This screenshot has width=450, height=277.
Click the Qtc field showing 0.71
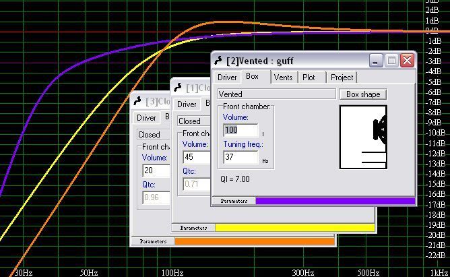197,184
